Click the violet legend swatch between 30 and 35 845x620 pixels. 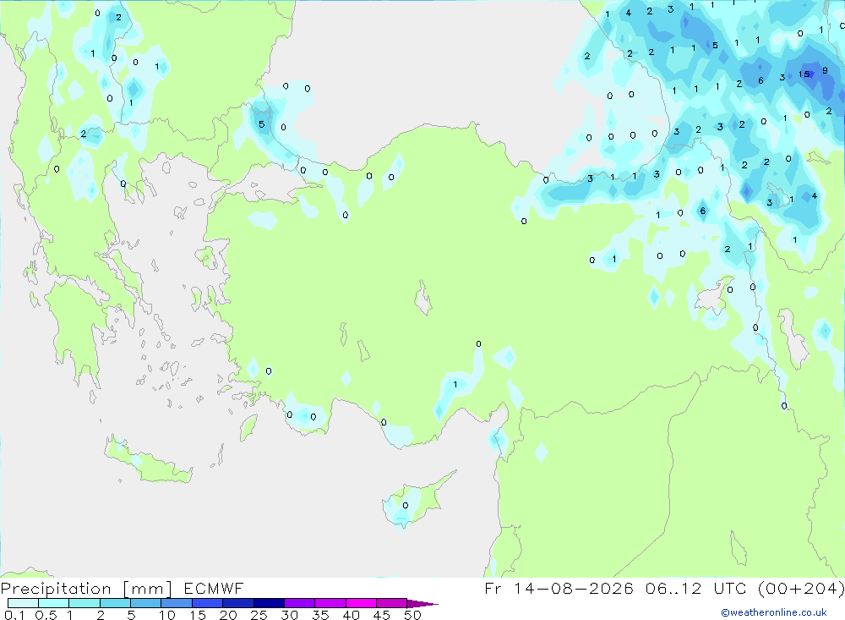[299, 603]
